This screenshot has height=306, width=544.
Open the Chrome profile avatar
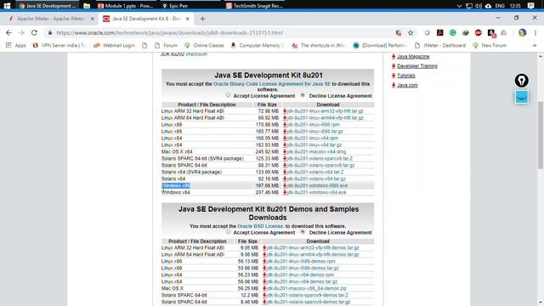click(x=522, y=32)
